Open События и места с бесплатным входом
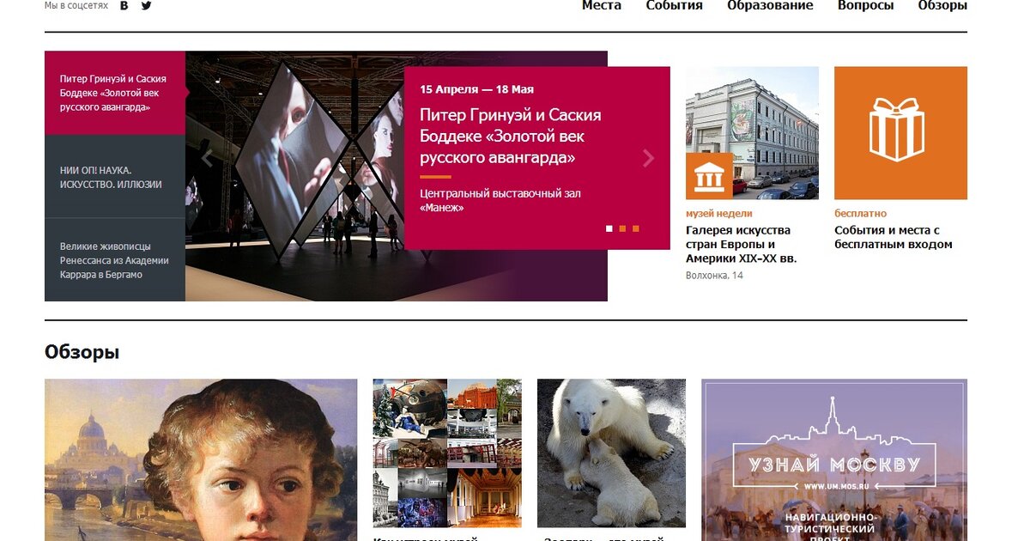This screenshot has width=1030, height=541. [x=894, y=237]
